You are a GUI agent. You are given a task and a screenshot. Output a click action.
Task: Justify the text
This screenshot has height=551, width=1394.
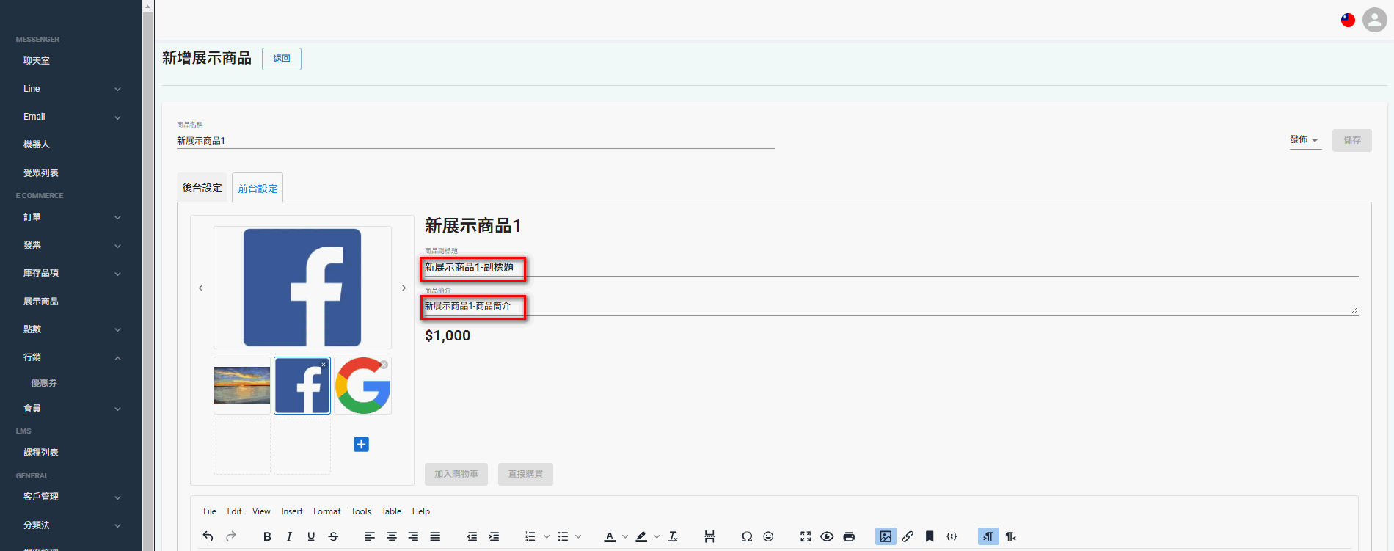tap(435, 536)
